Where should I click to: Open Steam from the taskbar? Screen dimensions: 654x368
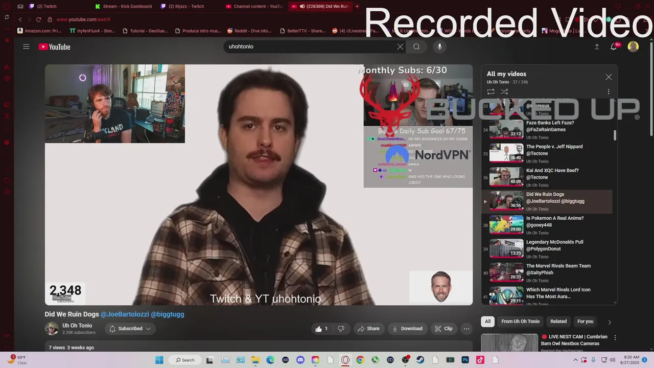pyautogui.click(x=420, y=360)
